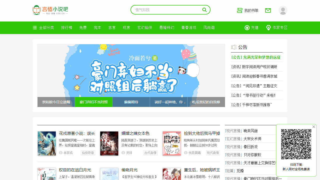Open the 青春游戏 category
Image resolution: width=320 pixels, height=180 pixels.
tap(189, 28)
